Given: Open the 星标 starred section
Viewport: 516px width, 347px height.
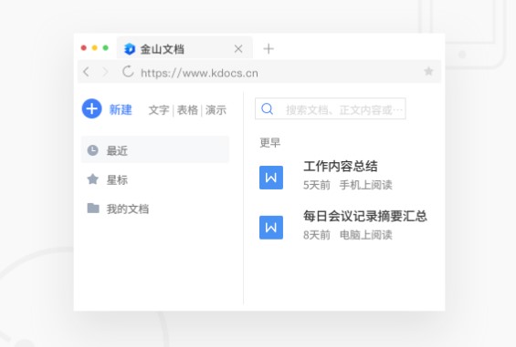Looking at the screenshot, I should tap(117, 179).
